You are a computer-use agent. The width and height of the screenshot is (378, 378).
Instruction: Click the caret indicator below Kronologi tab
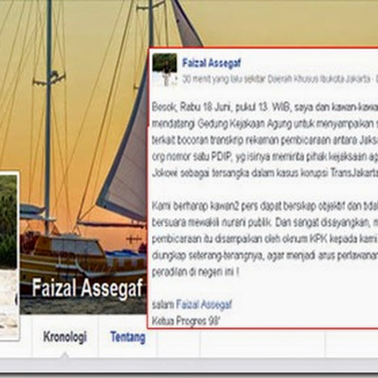[x=65, y=355]
